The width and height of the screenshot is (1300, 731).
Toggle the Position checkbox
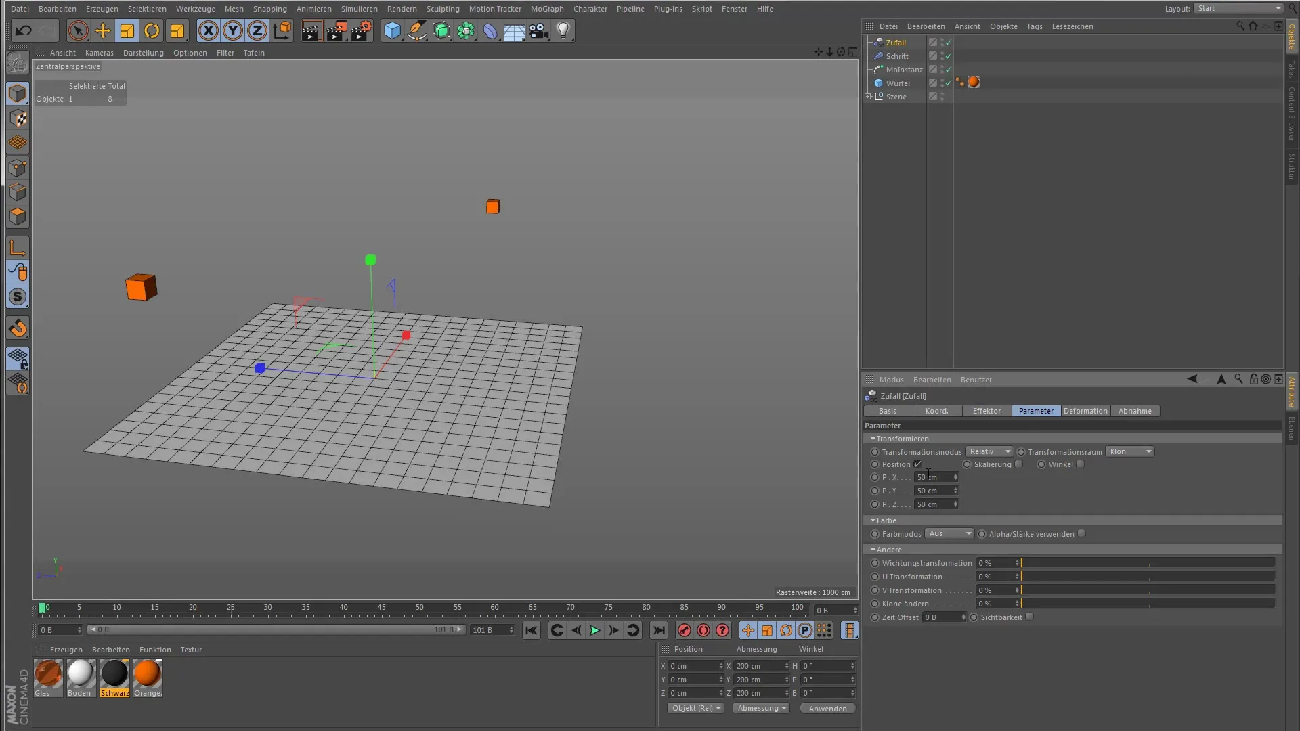[917, 464]
